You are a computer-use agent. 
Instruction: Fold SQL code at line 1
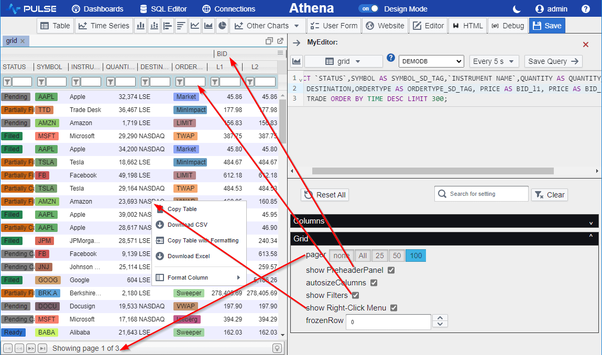301,80
